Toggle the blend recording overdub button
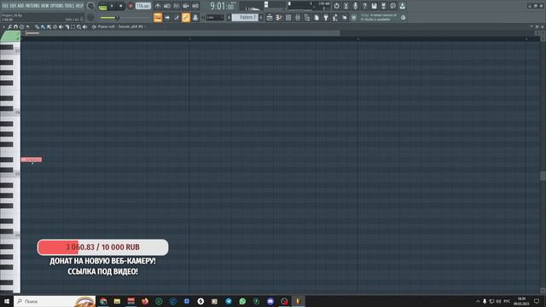Image resolution: width=546 pixels, height=307 pixels. [x=186, y=6]
